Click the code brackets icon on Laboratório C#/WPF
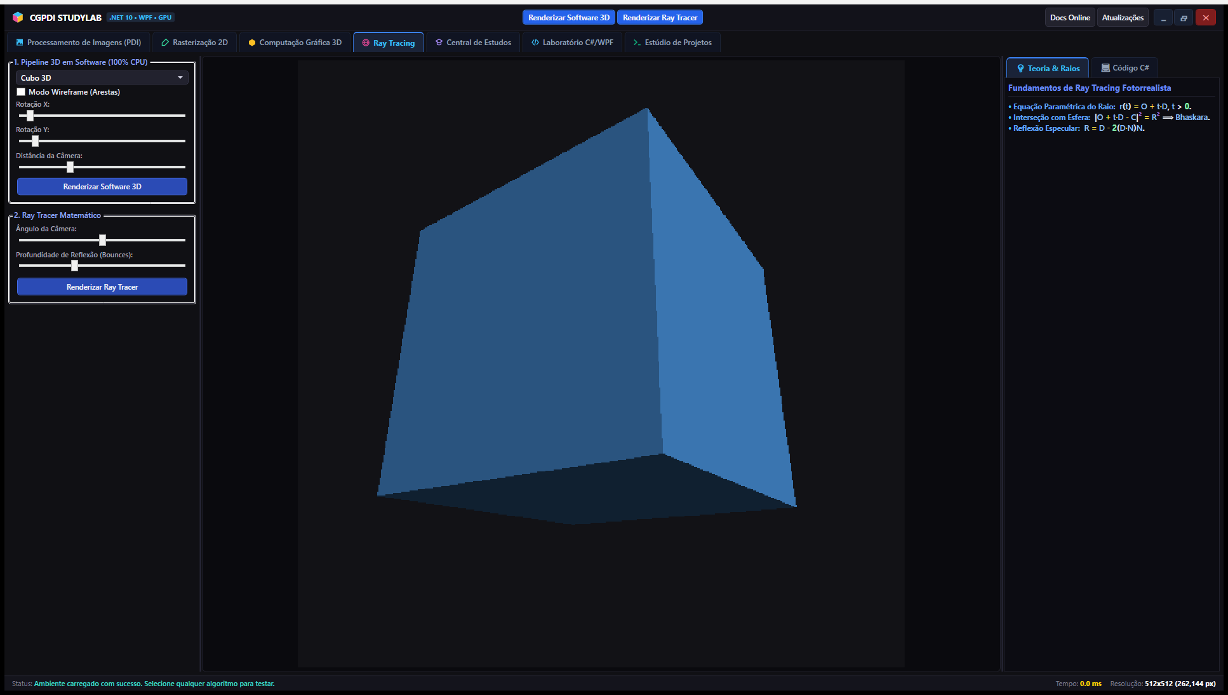 (x=535, y=43)
